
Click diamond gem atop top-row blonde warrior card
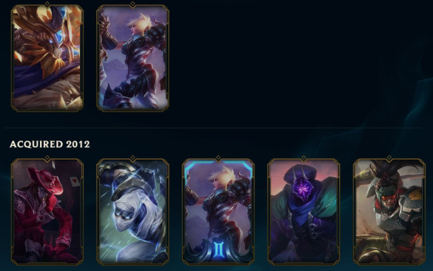click(133, 4)
